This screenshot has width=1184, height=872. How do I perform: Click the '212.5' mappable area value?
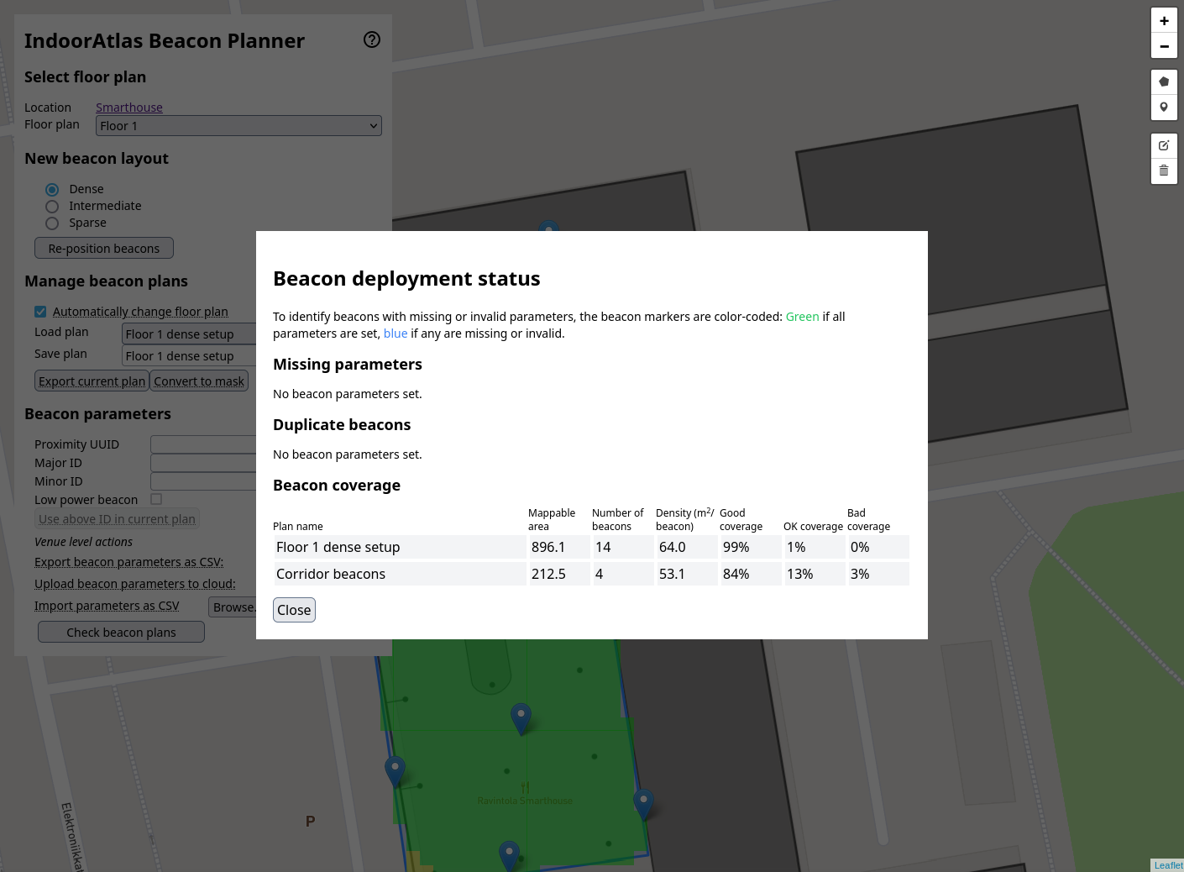click(x=559, y=574)
